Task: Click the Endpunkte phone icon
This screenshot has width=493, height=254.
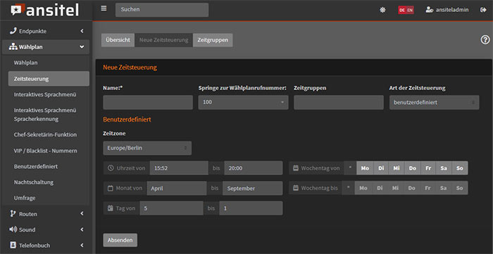Action: pos(13,31)
